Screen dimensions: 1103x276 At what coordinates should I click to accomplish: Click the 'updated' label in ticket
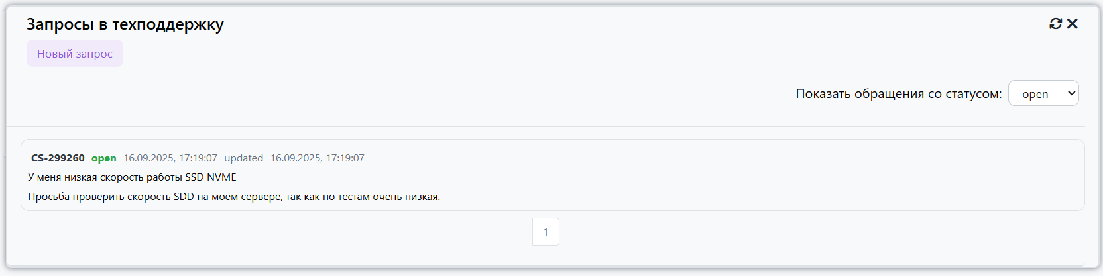(243, 158)
